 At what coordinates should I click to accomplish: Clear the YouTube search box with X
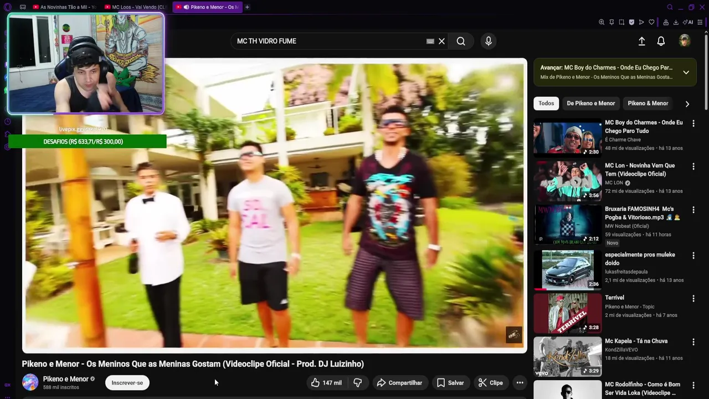coord(441,41)
